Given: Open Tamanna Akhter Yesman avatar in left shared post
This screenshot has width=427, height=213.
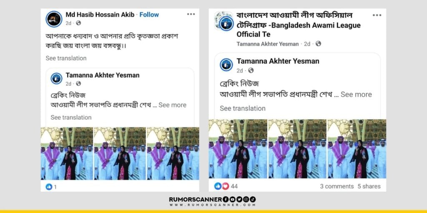Looking at the screenshot, I should tap(56, 78).
